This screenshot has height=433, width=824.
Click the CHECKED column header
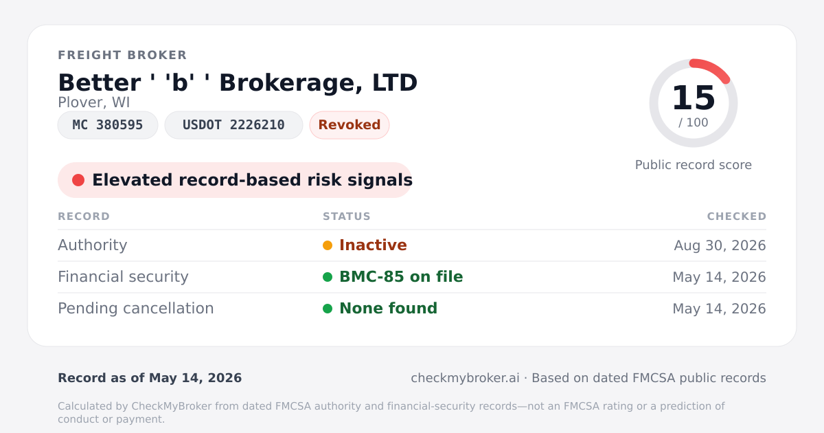[x=737, y=216]
